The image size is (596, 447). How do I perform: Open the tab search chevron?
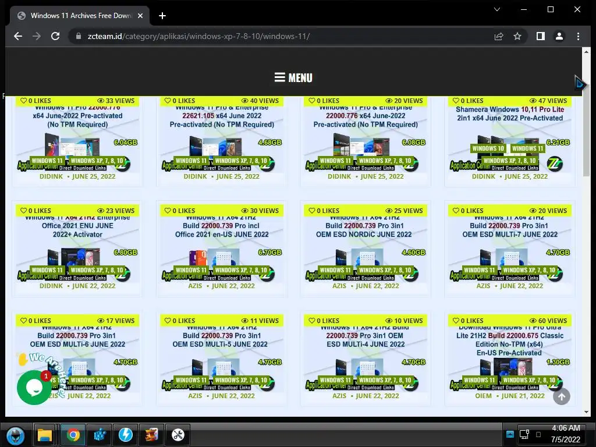tap(497, 9)
